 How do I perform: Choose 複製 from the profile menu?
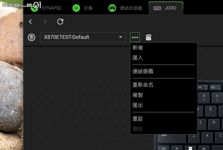click(x=164, y=95)
